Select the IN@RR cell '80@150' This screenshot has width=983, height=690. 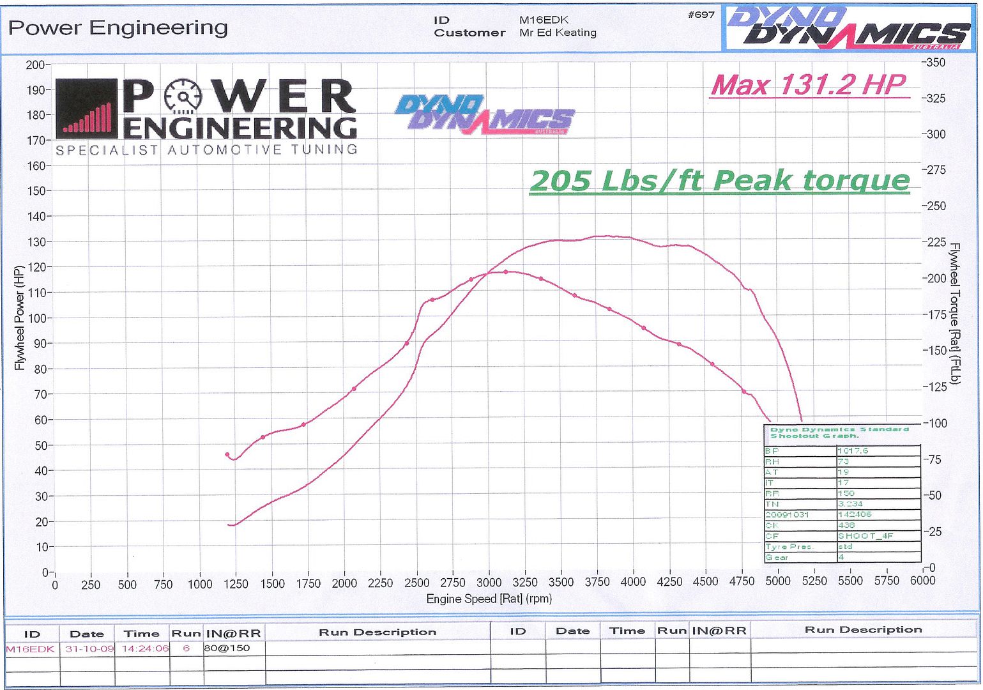click(227, 648)
